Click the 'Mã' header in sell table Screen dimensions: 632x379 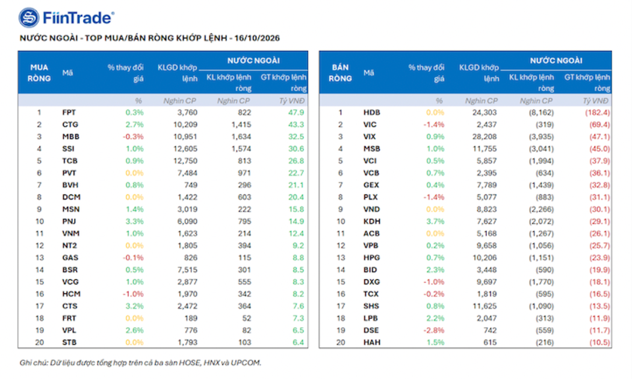pos(368,73)
